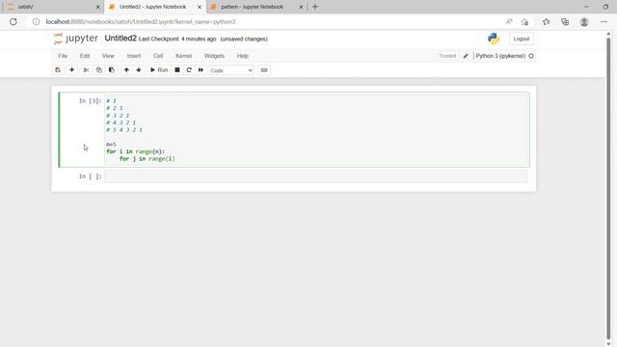
Task: Interrupt the kernel with the stop icon
Action: (x=177, y=70)
